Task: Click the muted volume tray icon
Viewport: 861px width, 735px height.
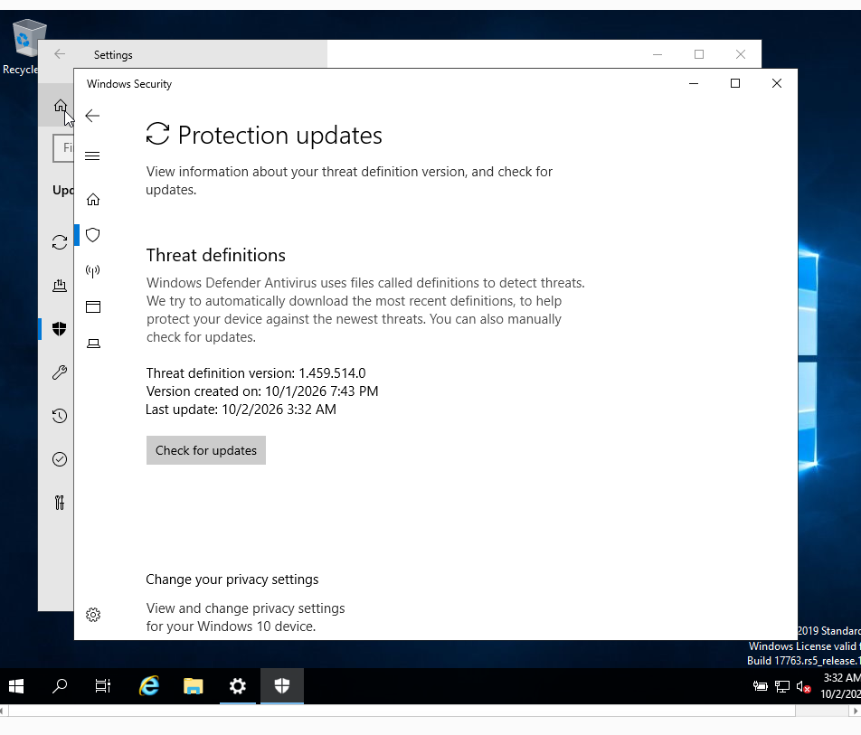Action: pyautogui.click(x=803, y=687)
